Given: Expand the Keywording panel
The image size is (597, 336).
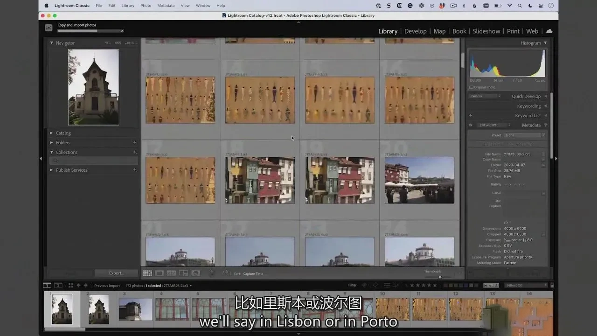Looking at the screenshot, I should pos(546,106).
